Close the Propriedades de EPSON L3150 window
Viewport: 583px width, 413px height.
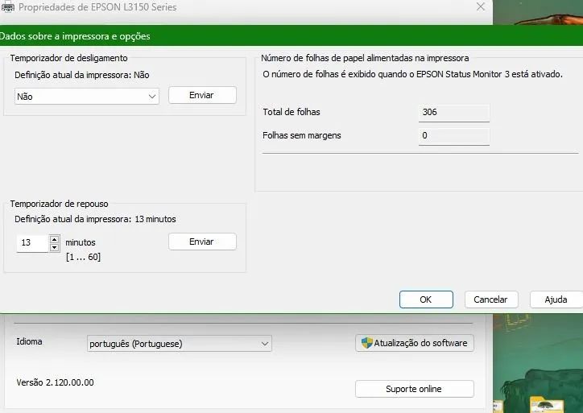coord(481,6)
